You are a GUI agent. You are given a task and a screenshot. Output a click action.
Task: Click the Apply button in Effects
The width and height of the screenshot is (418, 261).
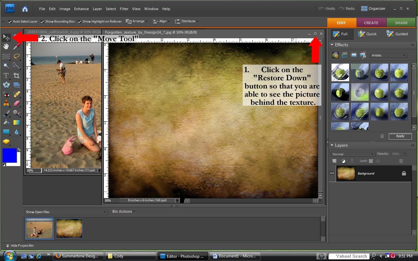400,136
